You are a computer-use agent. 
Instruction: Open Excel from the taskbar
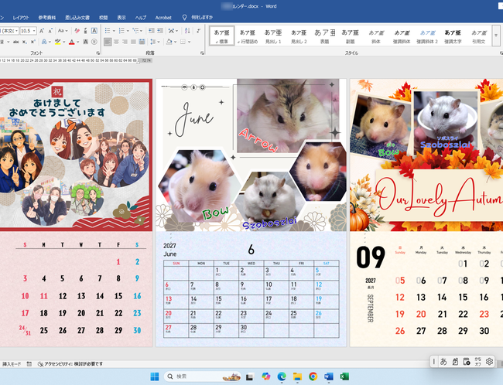(344, 376)
